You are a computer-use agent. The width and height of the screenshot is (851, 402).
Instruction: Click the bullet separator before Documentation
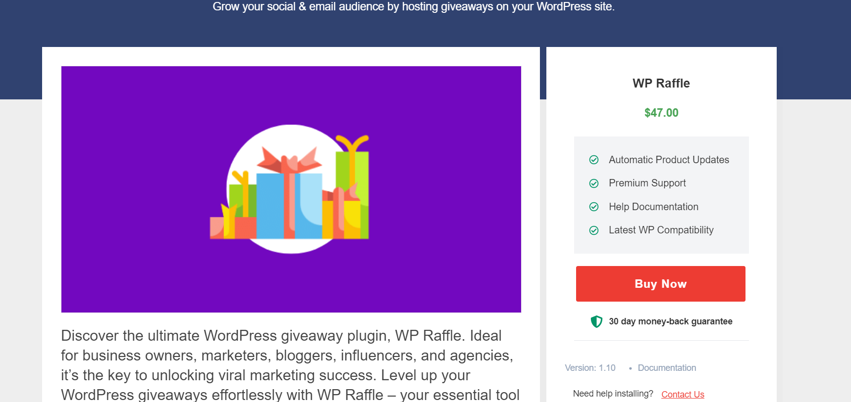(630, 368)
